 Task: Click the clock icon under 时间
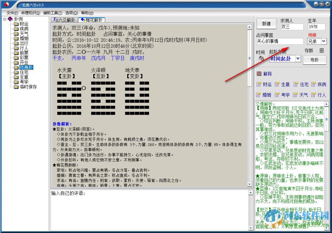(262, 58)
